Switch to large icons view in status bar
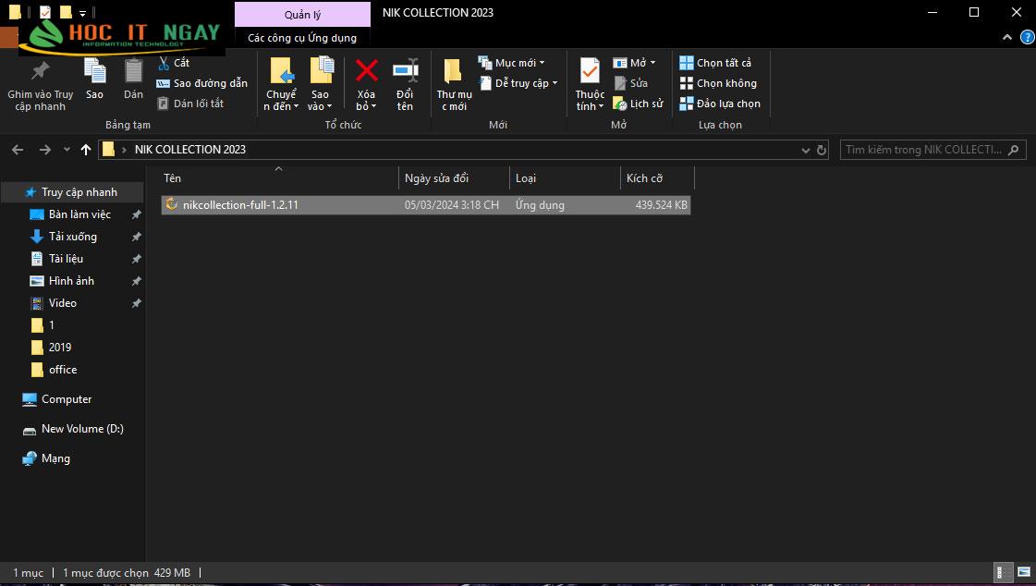Screen dimensions: 1036x586 point(1023,572)
